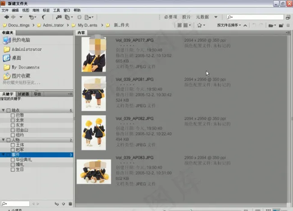Select the 胶片 workspace button
The image size is (293, 211).
pos(186,17)
